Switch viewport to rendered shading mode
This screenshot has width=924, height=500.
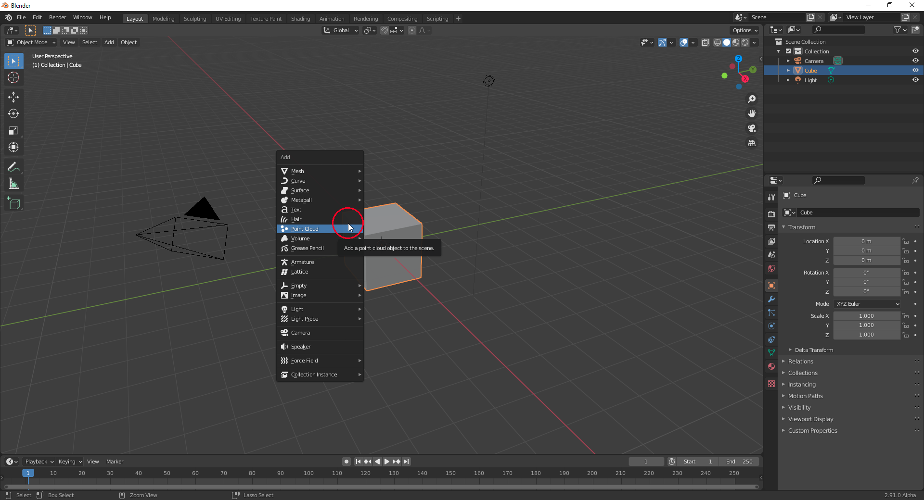(745, 42)
